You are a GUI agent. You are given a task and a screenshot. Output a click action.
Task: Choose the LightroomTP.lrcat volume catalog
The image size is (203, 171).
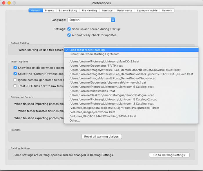coord(131,108)
